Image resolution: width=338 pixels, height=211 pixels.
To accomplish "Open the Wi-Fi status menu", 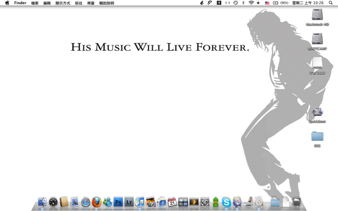I will 251,3.
